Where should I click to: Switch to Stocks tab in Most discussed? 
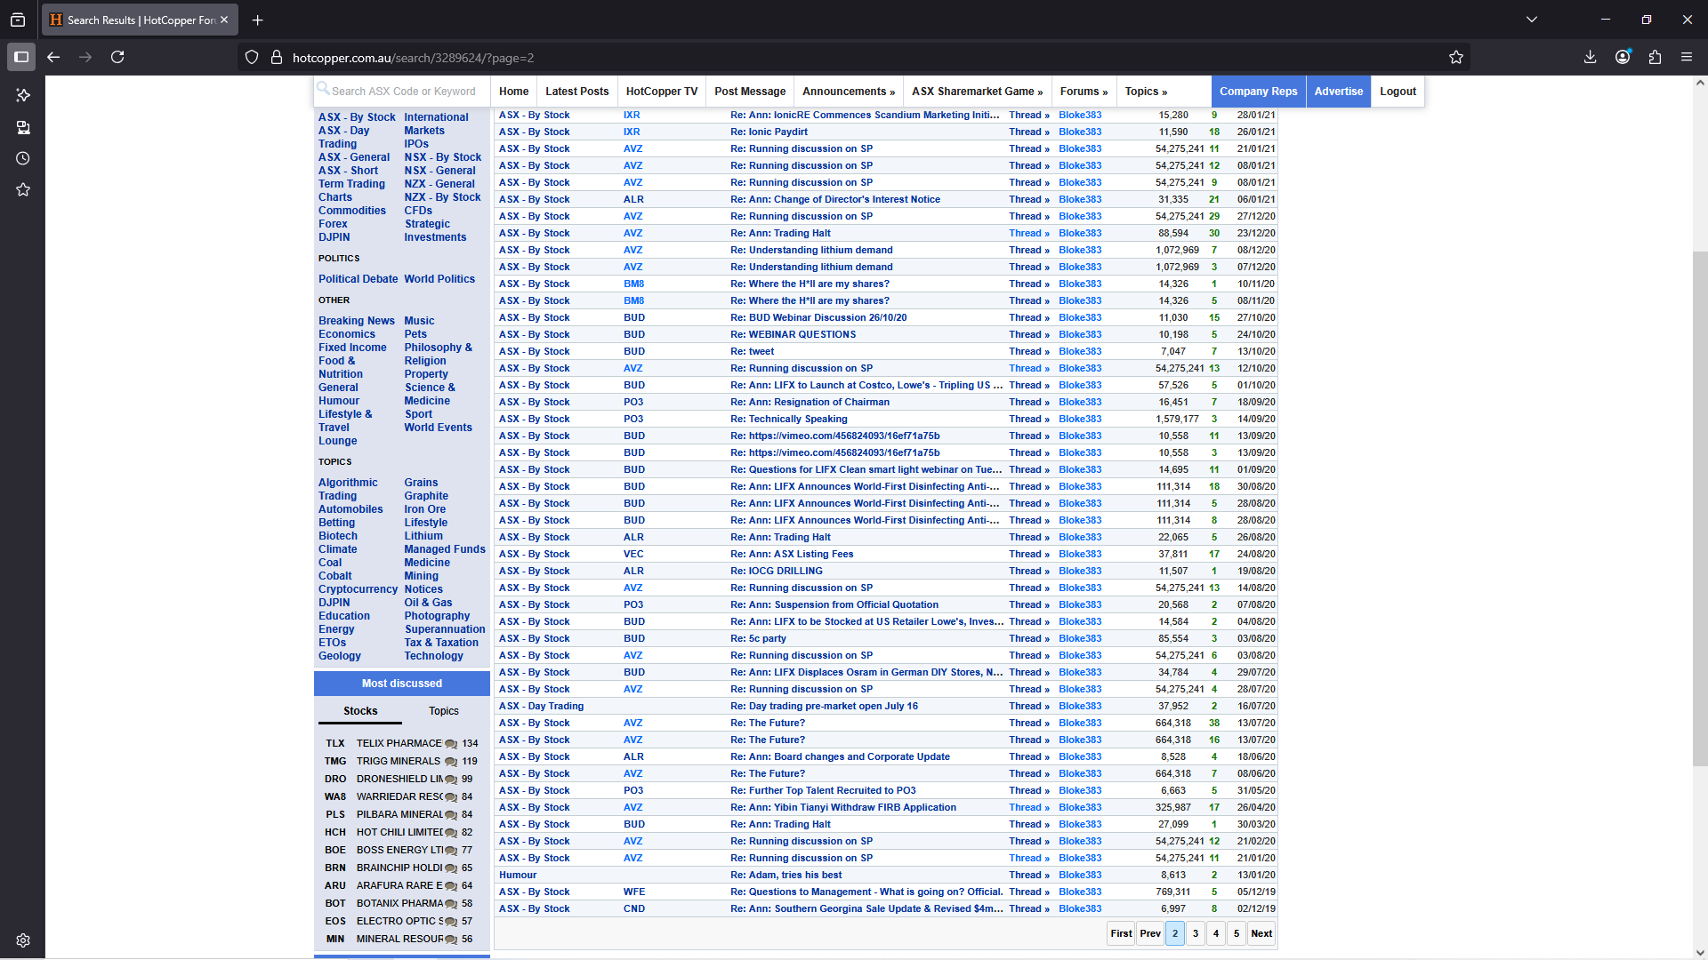(360, 711)
